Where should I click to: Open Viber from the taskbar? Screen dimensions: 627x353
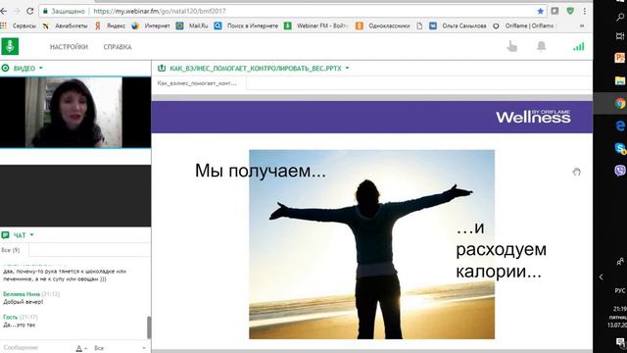pos(620,171)
